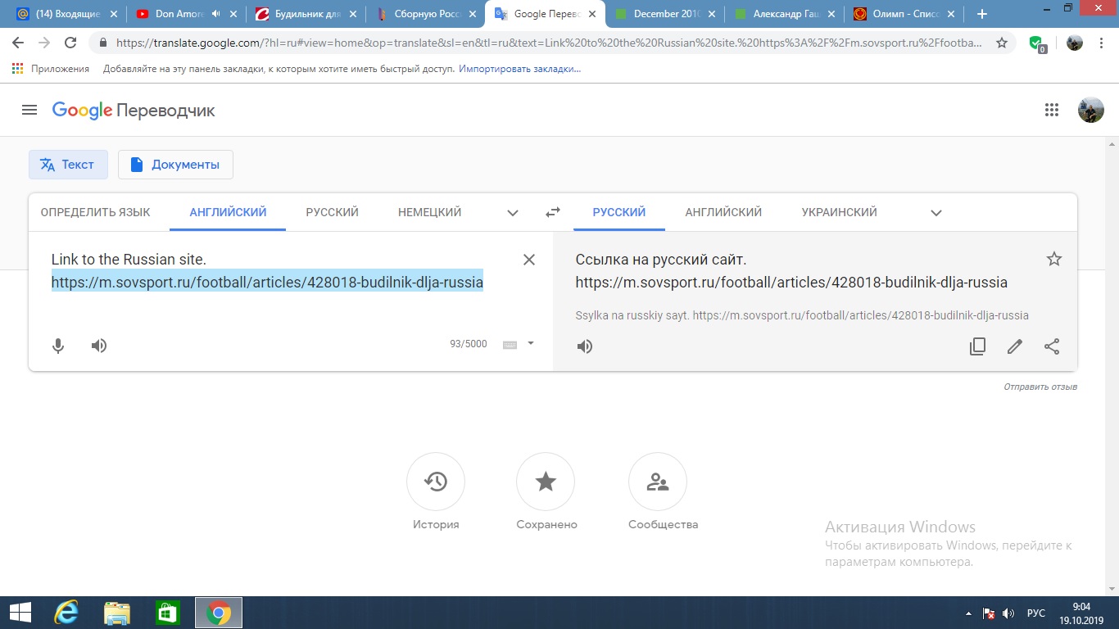The width and height of the screenshot is (1119, 629).
Task: Expand more source languages
Action: [x=513, y=213]
